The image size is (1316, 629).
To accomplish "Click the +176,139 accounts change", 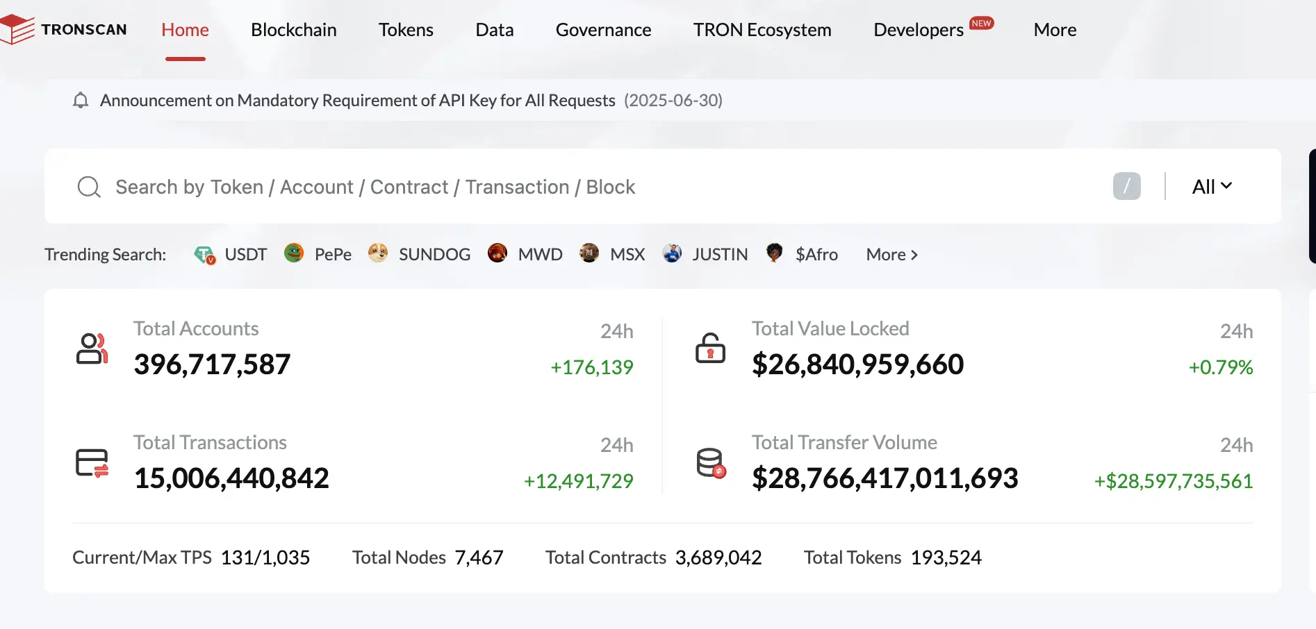I will [591, 367].
